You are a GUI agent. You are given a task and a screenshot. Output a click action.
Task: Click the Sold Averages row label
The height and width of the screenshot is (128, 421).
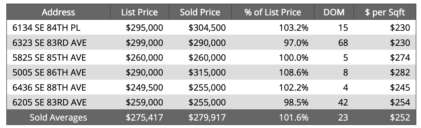[58, 118]
